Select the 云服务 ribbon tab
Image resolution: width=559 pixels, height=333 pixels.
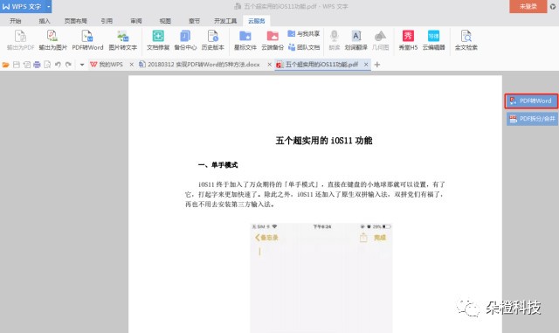tap(256, 21)
